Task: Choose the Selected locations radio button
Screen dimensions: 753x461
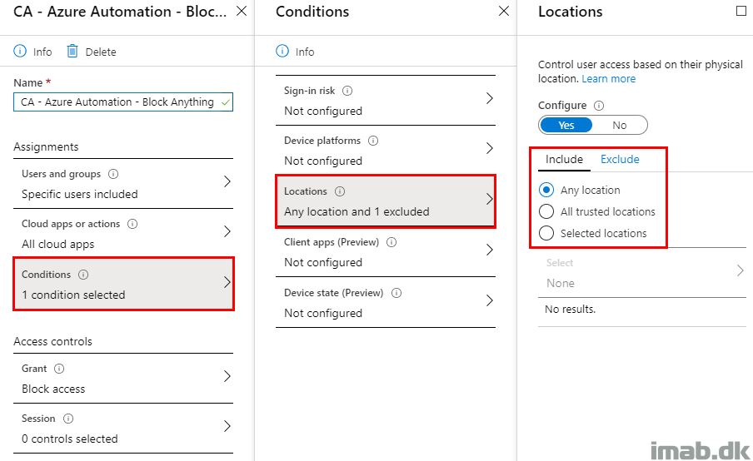Action: click(546, 233)
